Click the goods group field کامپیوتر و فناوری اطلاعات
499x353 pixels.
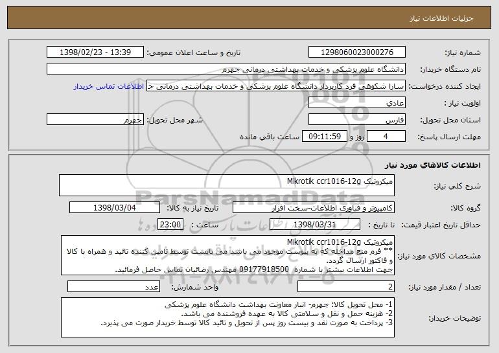point(314,208)
